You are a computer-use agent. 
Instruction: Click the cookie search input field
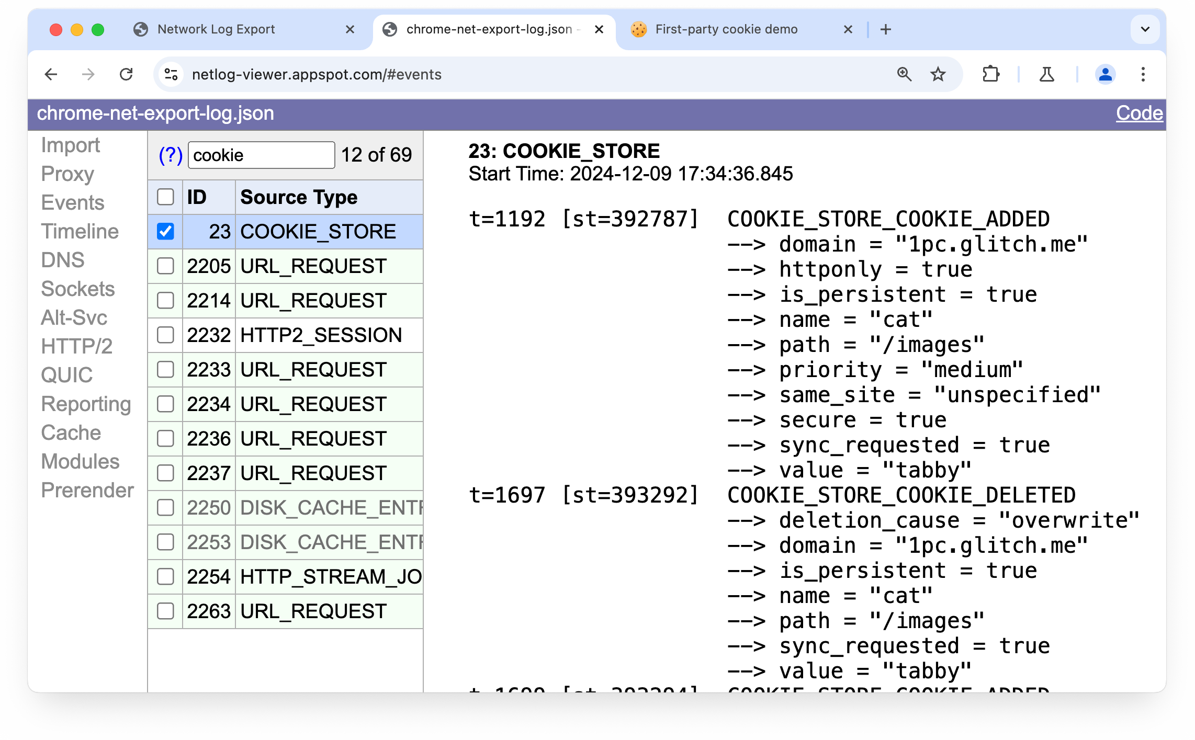point(260,154)
